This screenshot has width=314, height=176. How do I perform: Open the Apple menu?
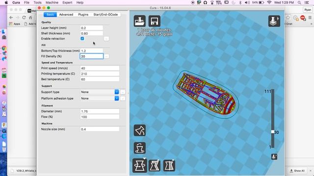6,2
